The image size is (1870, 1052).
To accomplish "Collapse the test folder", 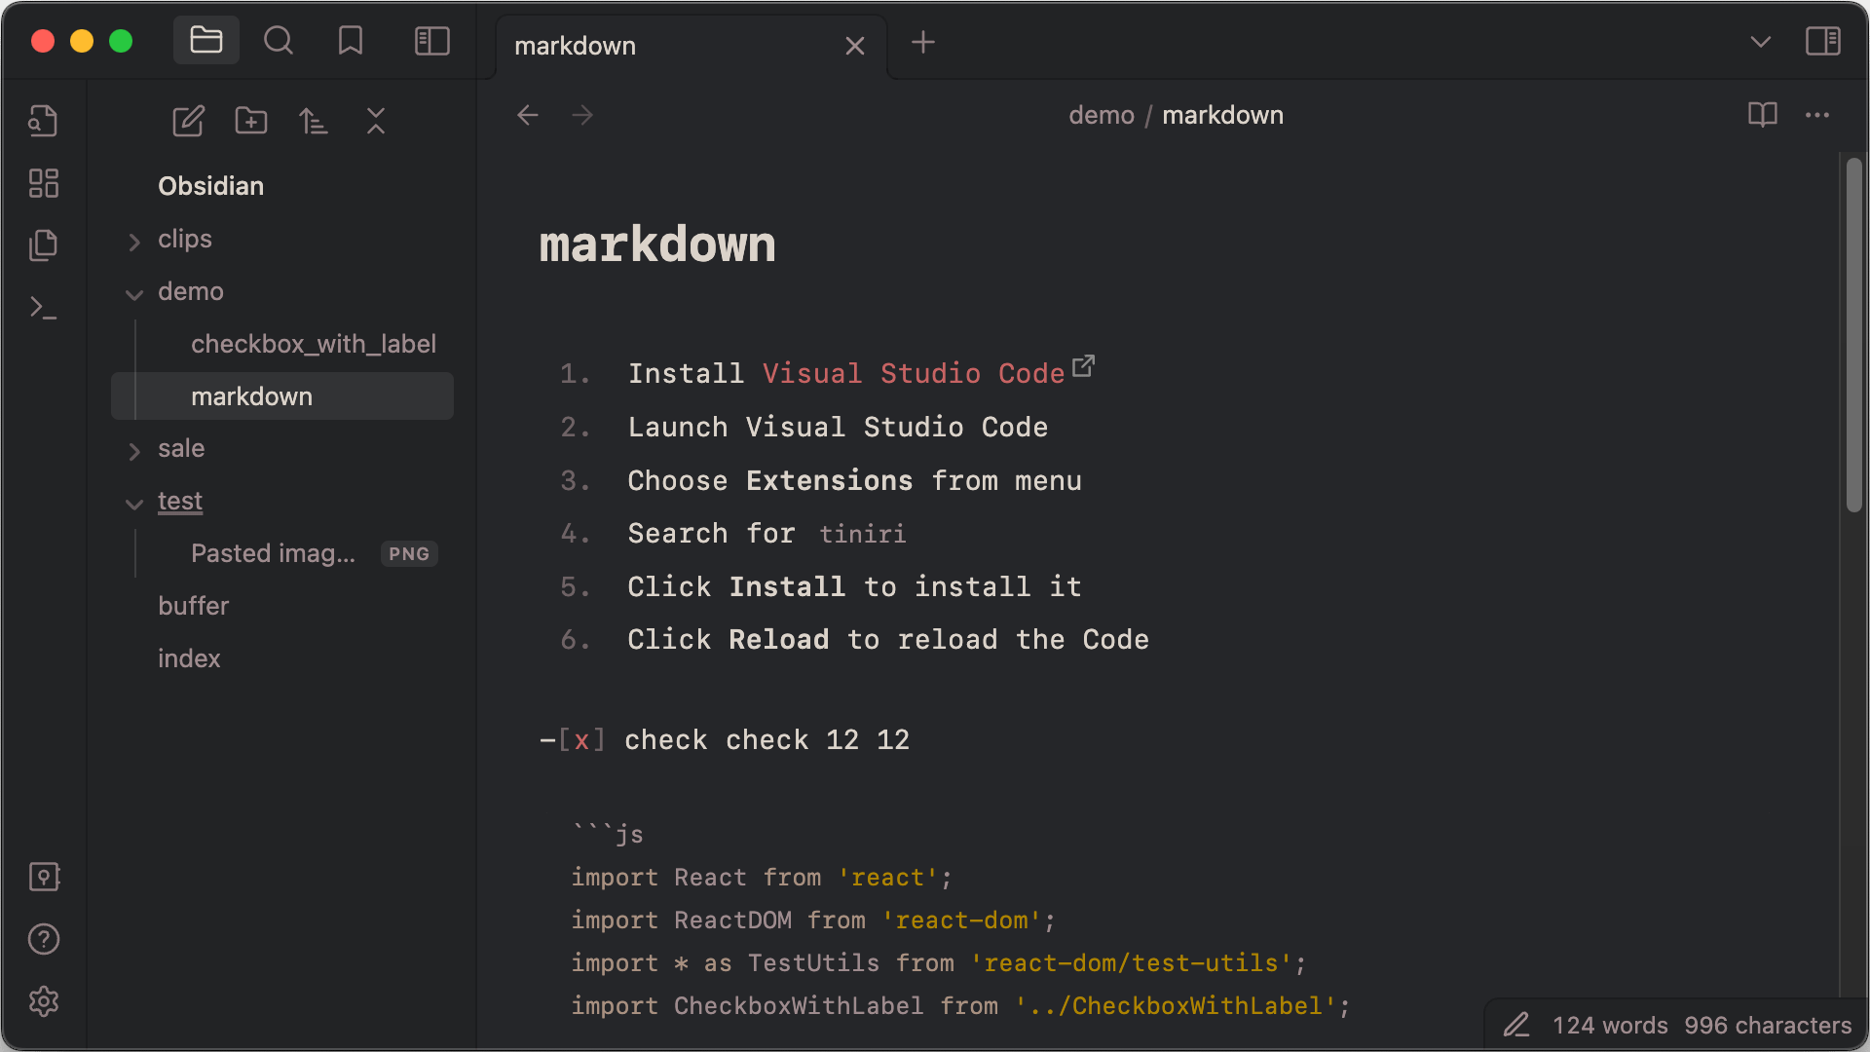I will click(134, 504).
